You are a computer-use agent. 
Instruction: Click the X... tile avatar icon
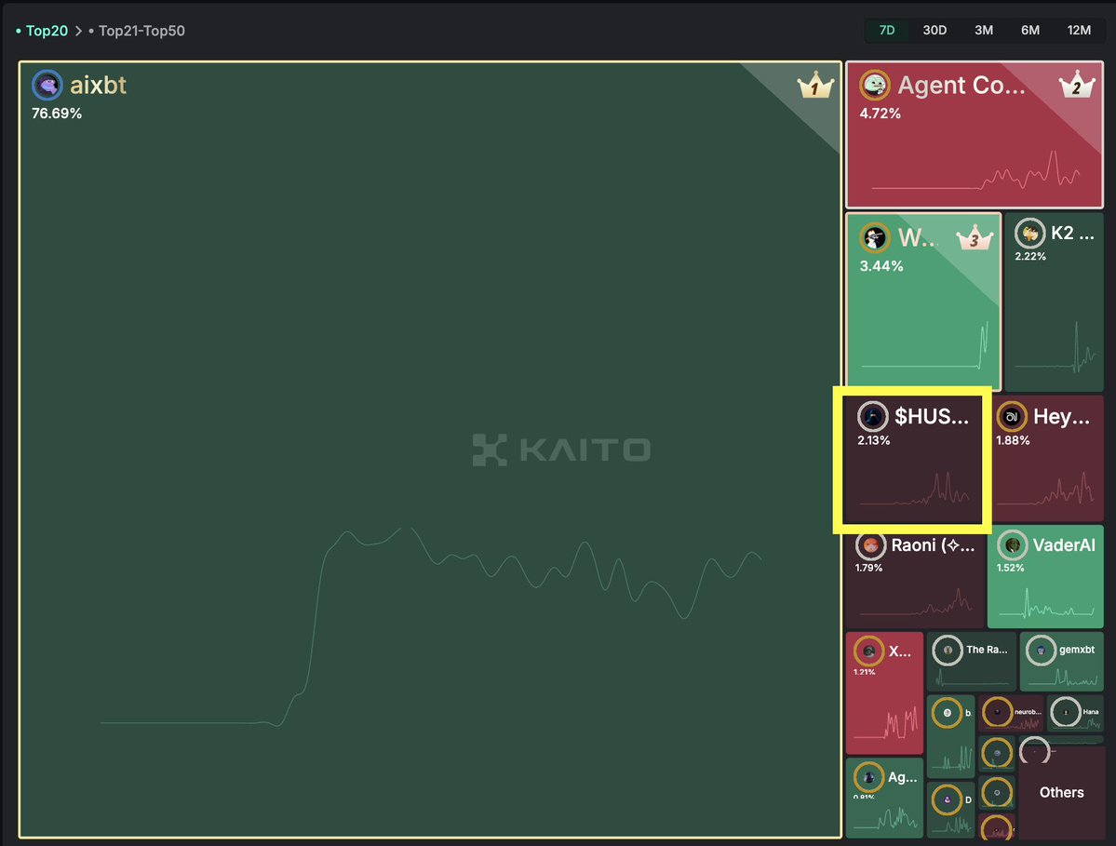tap(868, 651)
